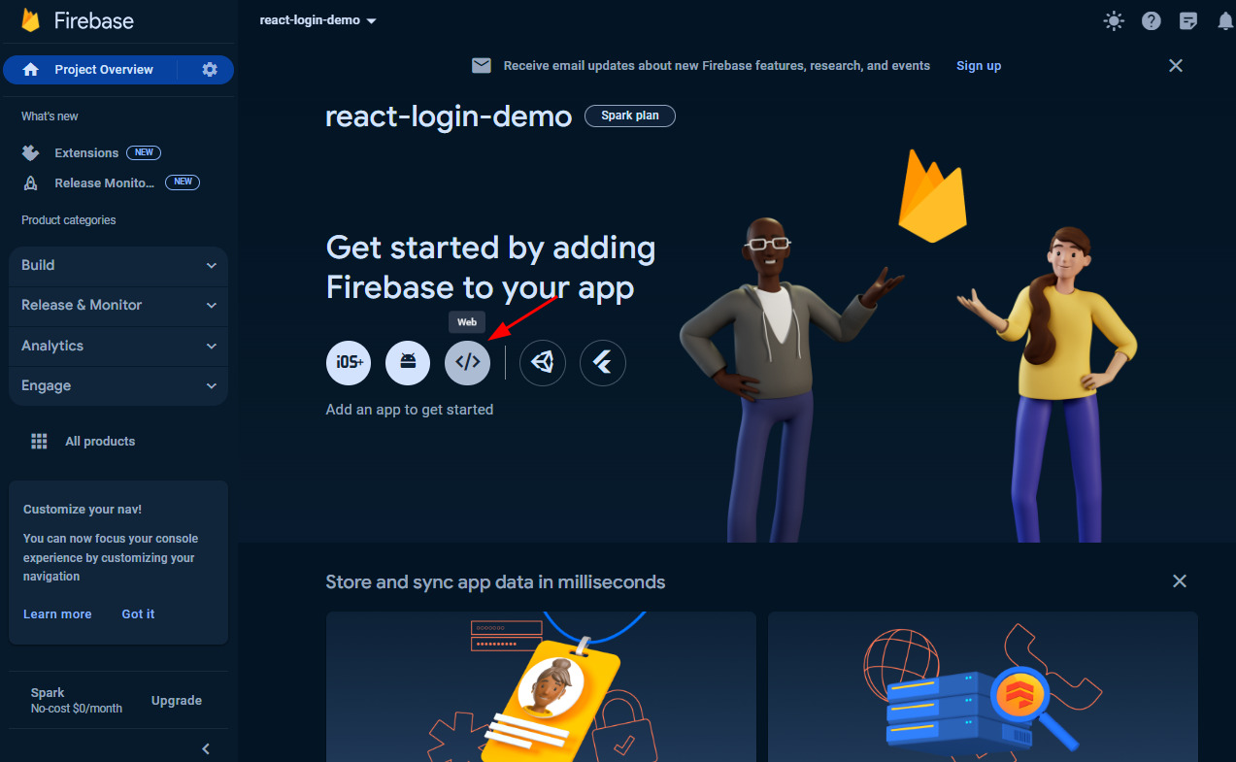The height and width of the screenshot is (762, 1236).
Task: Expand the Build category
Action: coord(118,265)
